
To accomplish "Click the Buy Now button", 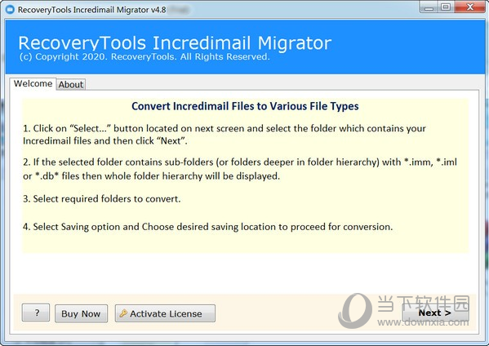I will pos(81,313).
